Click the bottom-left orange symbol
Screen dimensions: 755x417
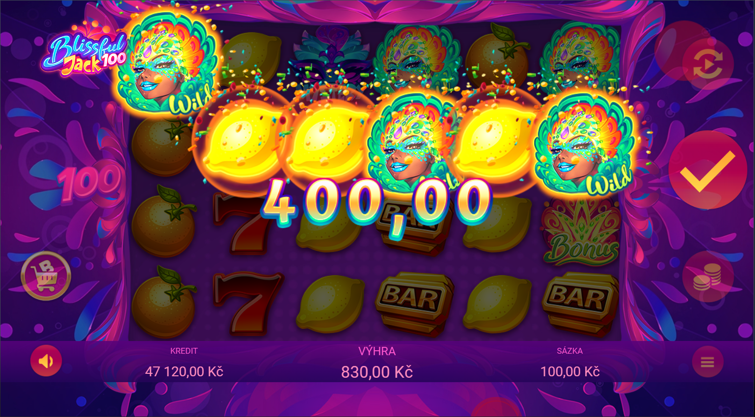pyautogui.click(x=163, y=301)
